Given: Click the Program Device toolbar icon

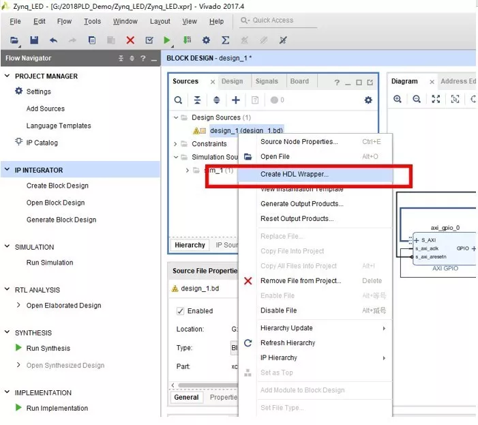Looking at the screenshot, I should point(187,40).
